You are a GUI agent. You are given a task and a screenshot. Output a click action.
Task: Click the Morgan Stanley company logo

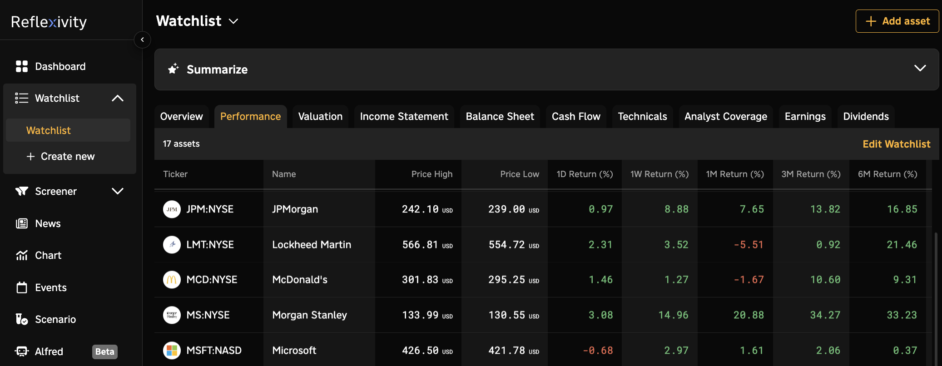[172, 315]
